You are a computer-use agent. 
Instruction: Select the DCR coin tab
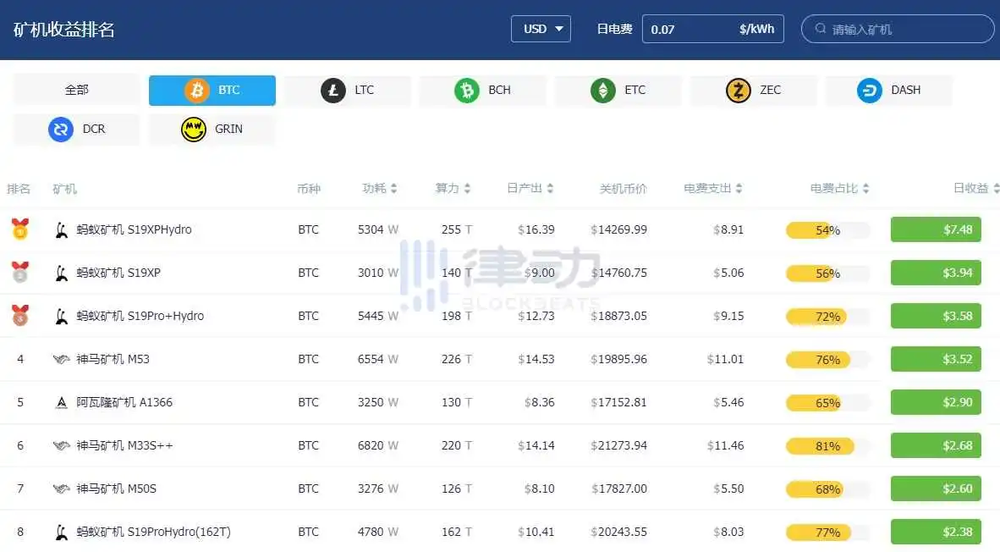coord(76,130)
